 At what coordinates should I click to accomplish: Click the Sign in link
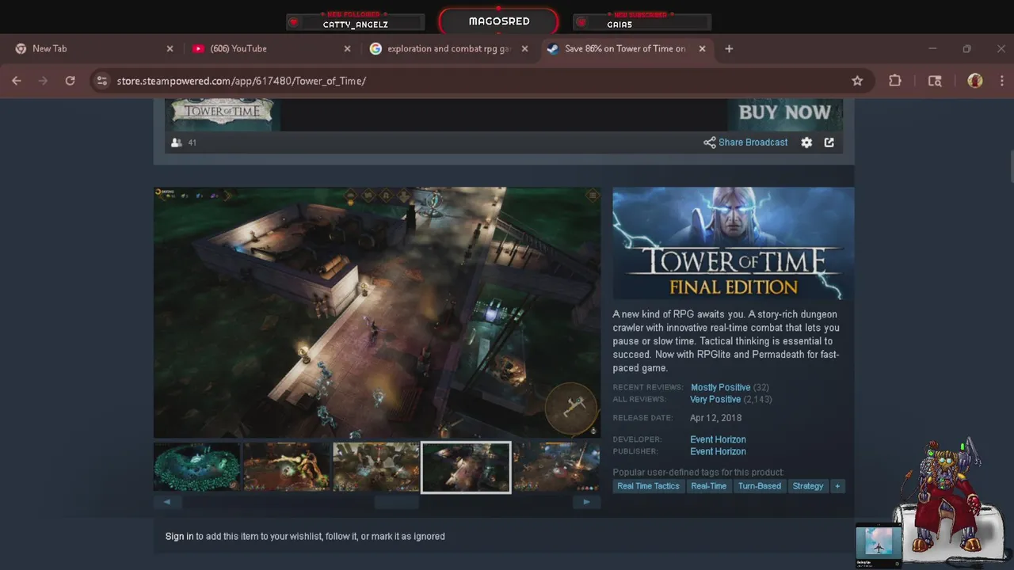click(x=179, y=536)
